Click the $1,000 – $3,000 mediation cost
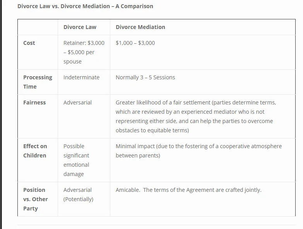This screenshot has height=229, width=303. [x=135, y=43]
